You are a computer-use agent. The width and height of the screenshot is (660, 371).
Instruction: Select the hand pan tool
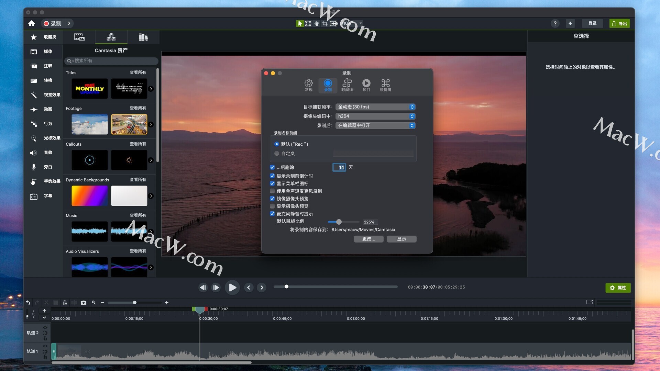click(x=316, y=23)
